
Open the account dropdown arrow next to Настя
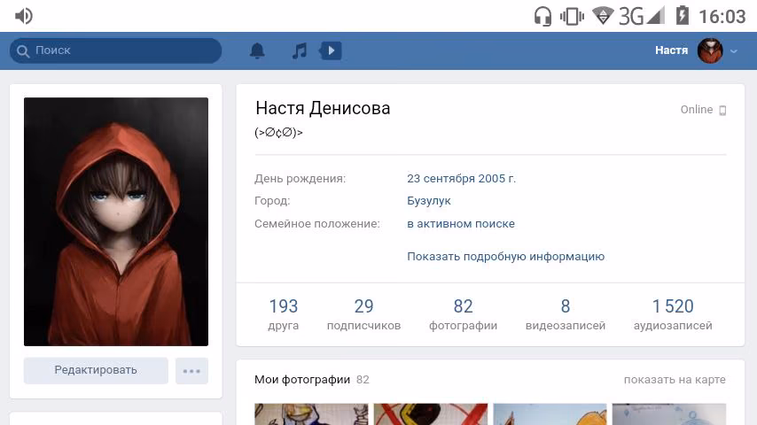click(734, 51)
